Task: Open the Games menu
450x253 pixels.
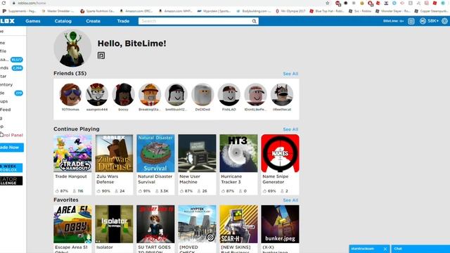Action: (33, 21)
